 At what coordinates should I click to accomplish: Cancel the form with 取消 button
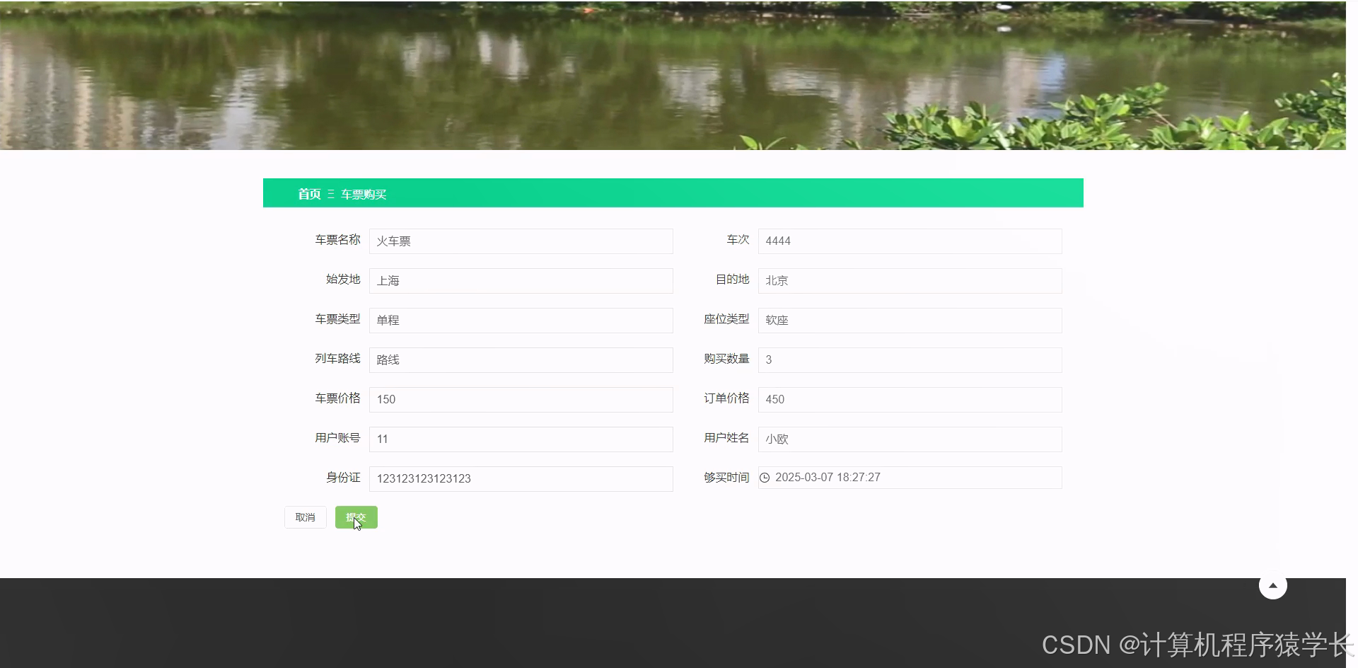click(x=306, y=517)
